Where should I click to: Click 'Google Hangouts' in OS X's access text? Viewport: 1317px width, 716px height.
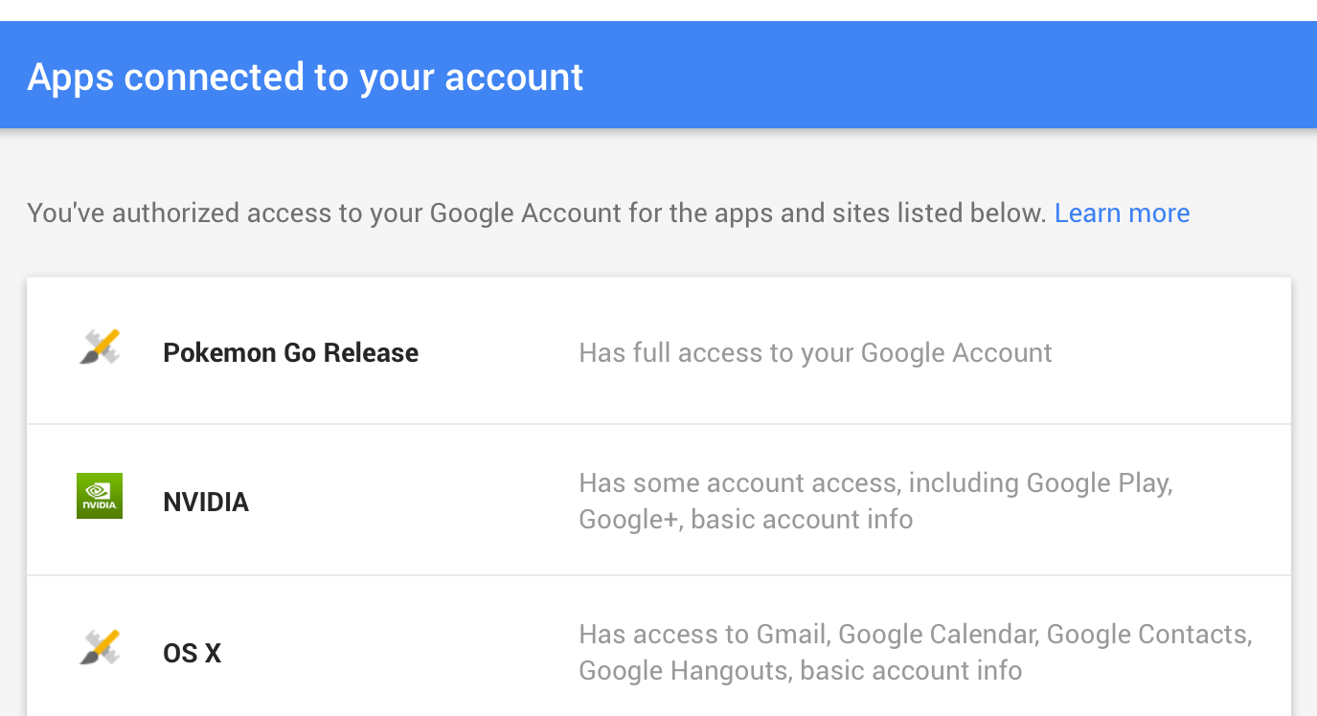685,670
